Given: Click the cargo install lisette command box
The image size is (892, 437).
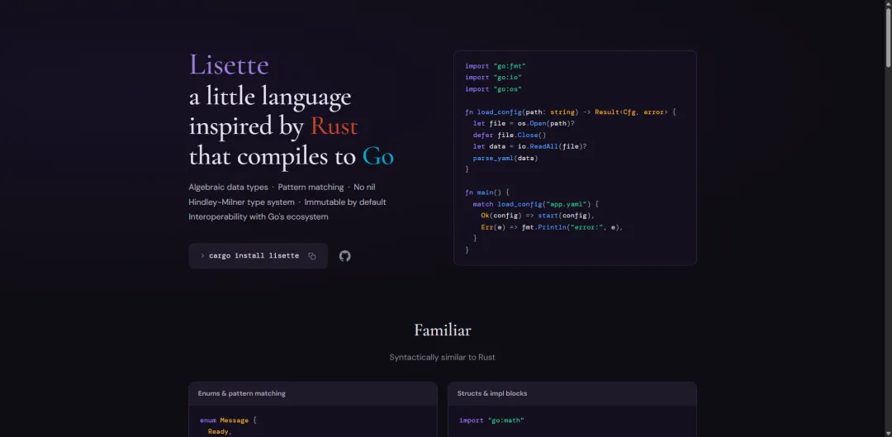Looking at the screenshot, I should click(x=259, y=256).
